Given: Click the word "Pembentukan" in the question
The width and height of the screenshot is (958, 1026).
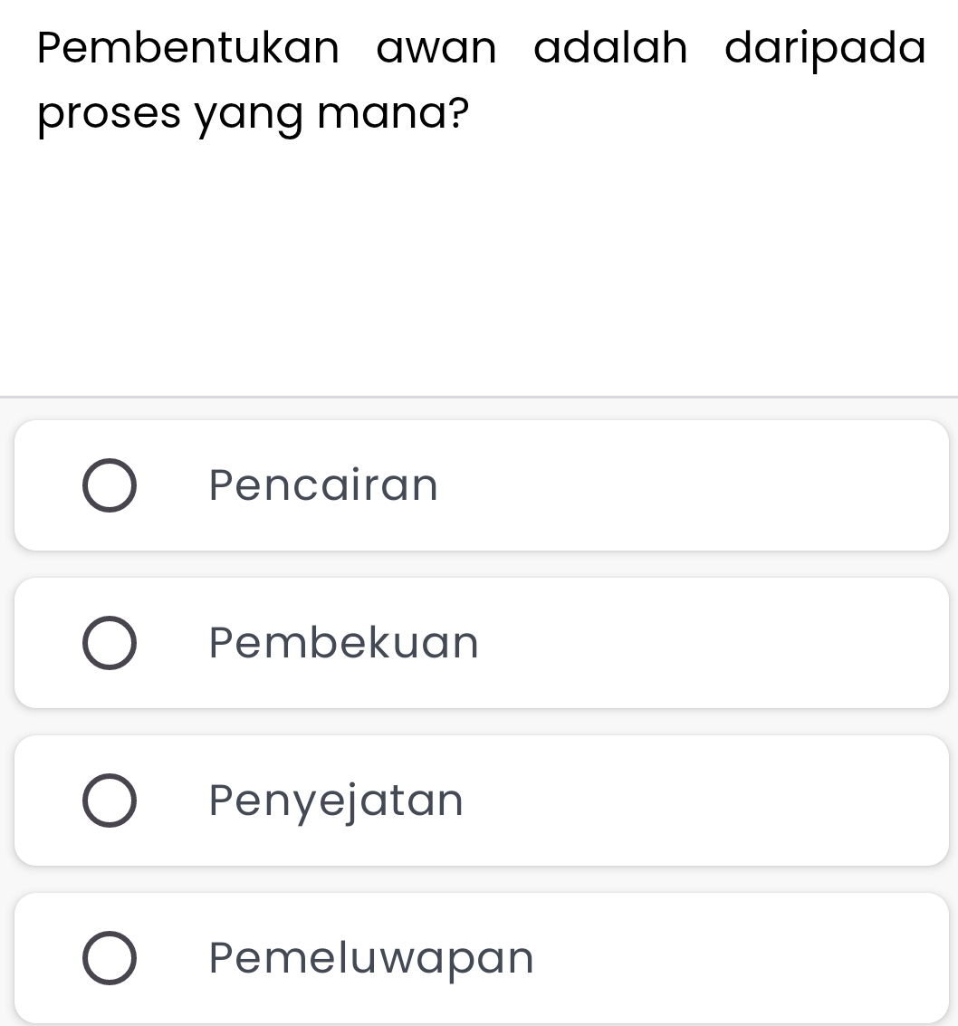Looking at the screenshot, I should point(188,48).
